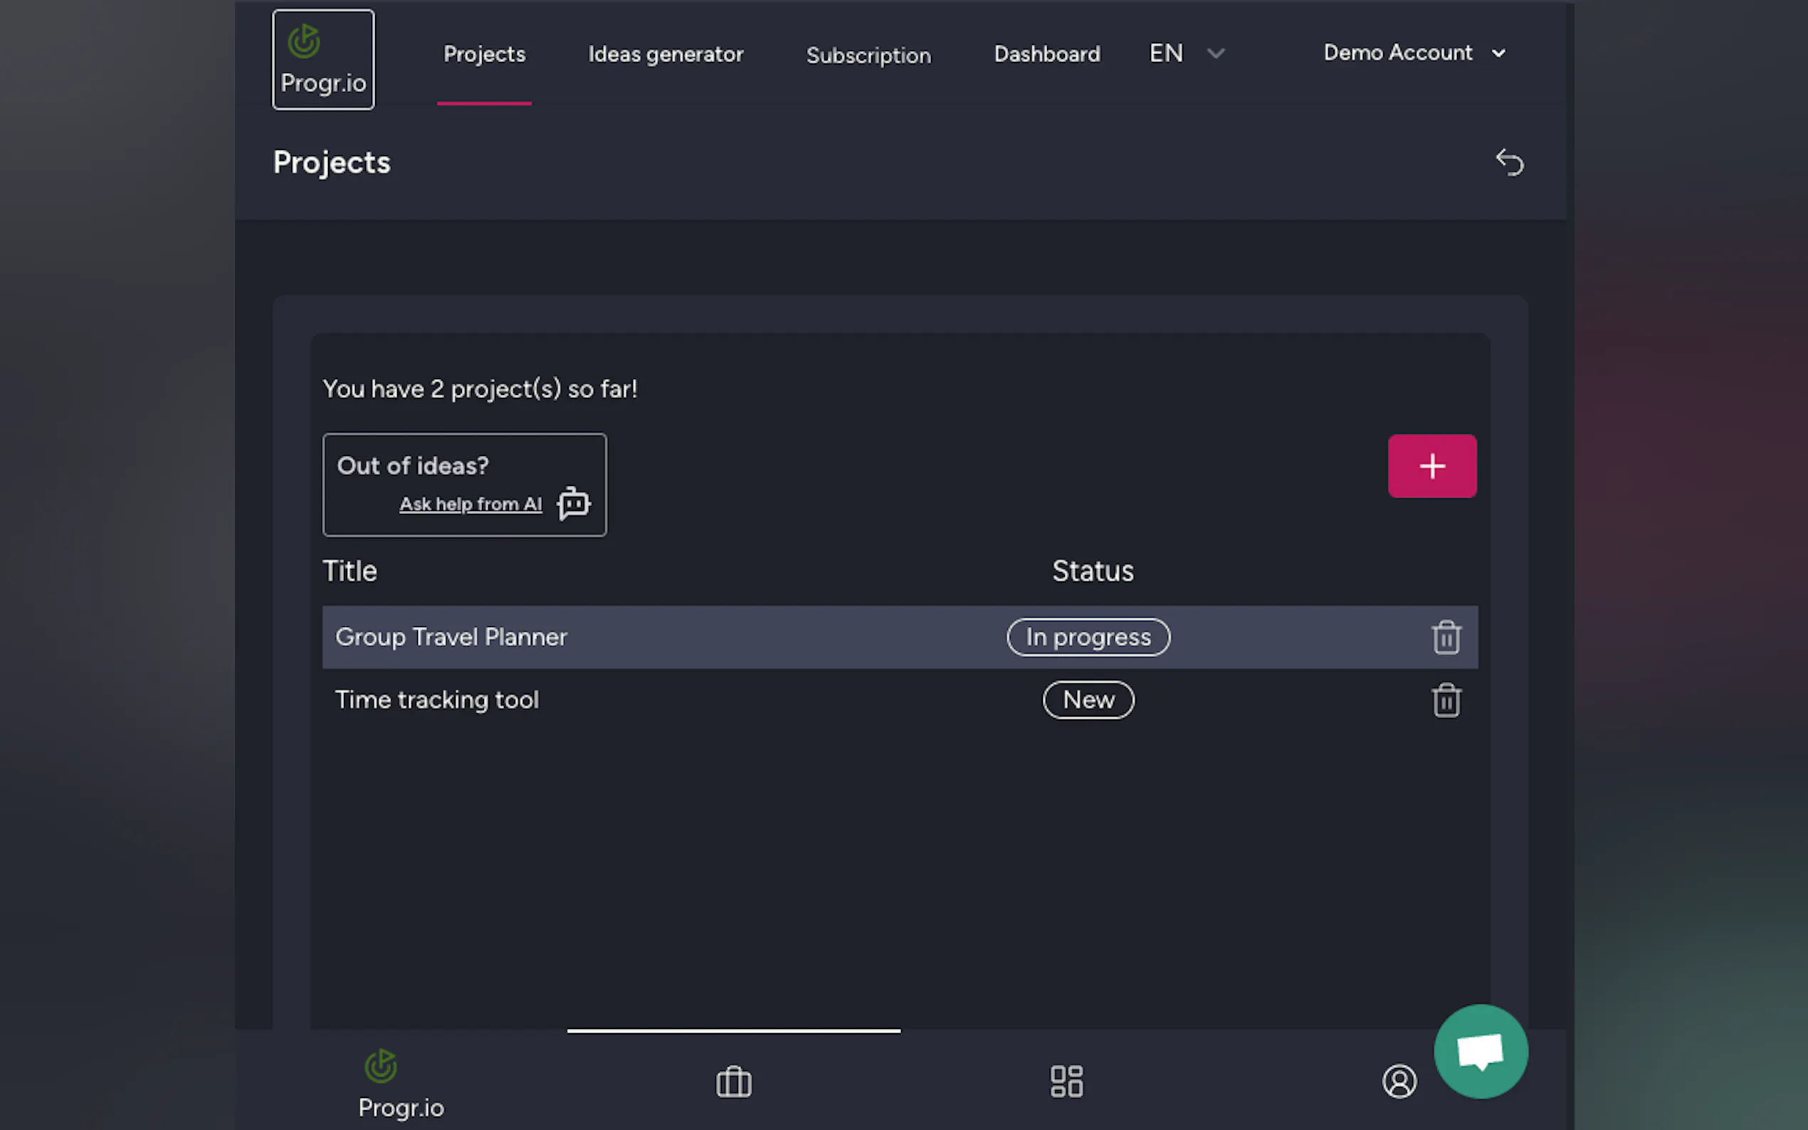Click the back arrow icon
Viewport: 1808px width, 1130px height.
coord(1508,162)
